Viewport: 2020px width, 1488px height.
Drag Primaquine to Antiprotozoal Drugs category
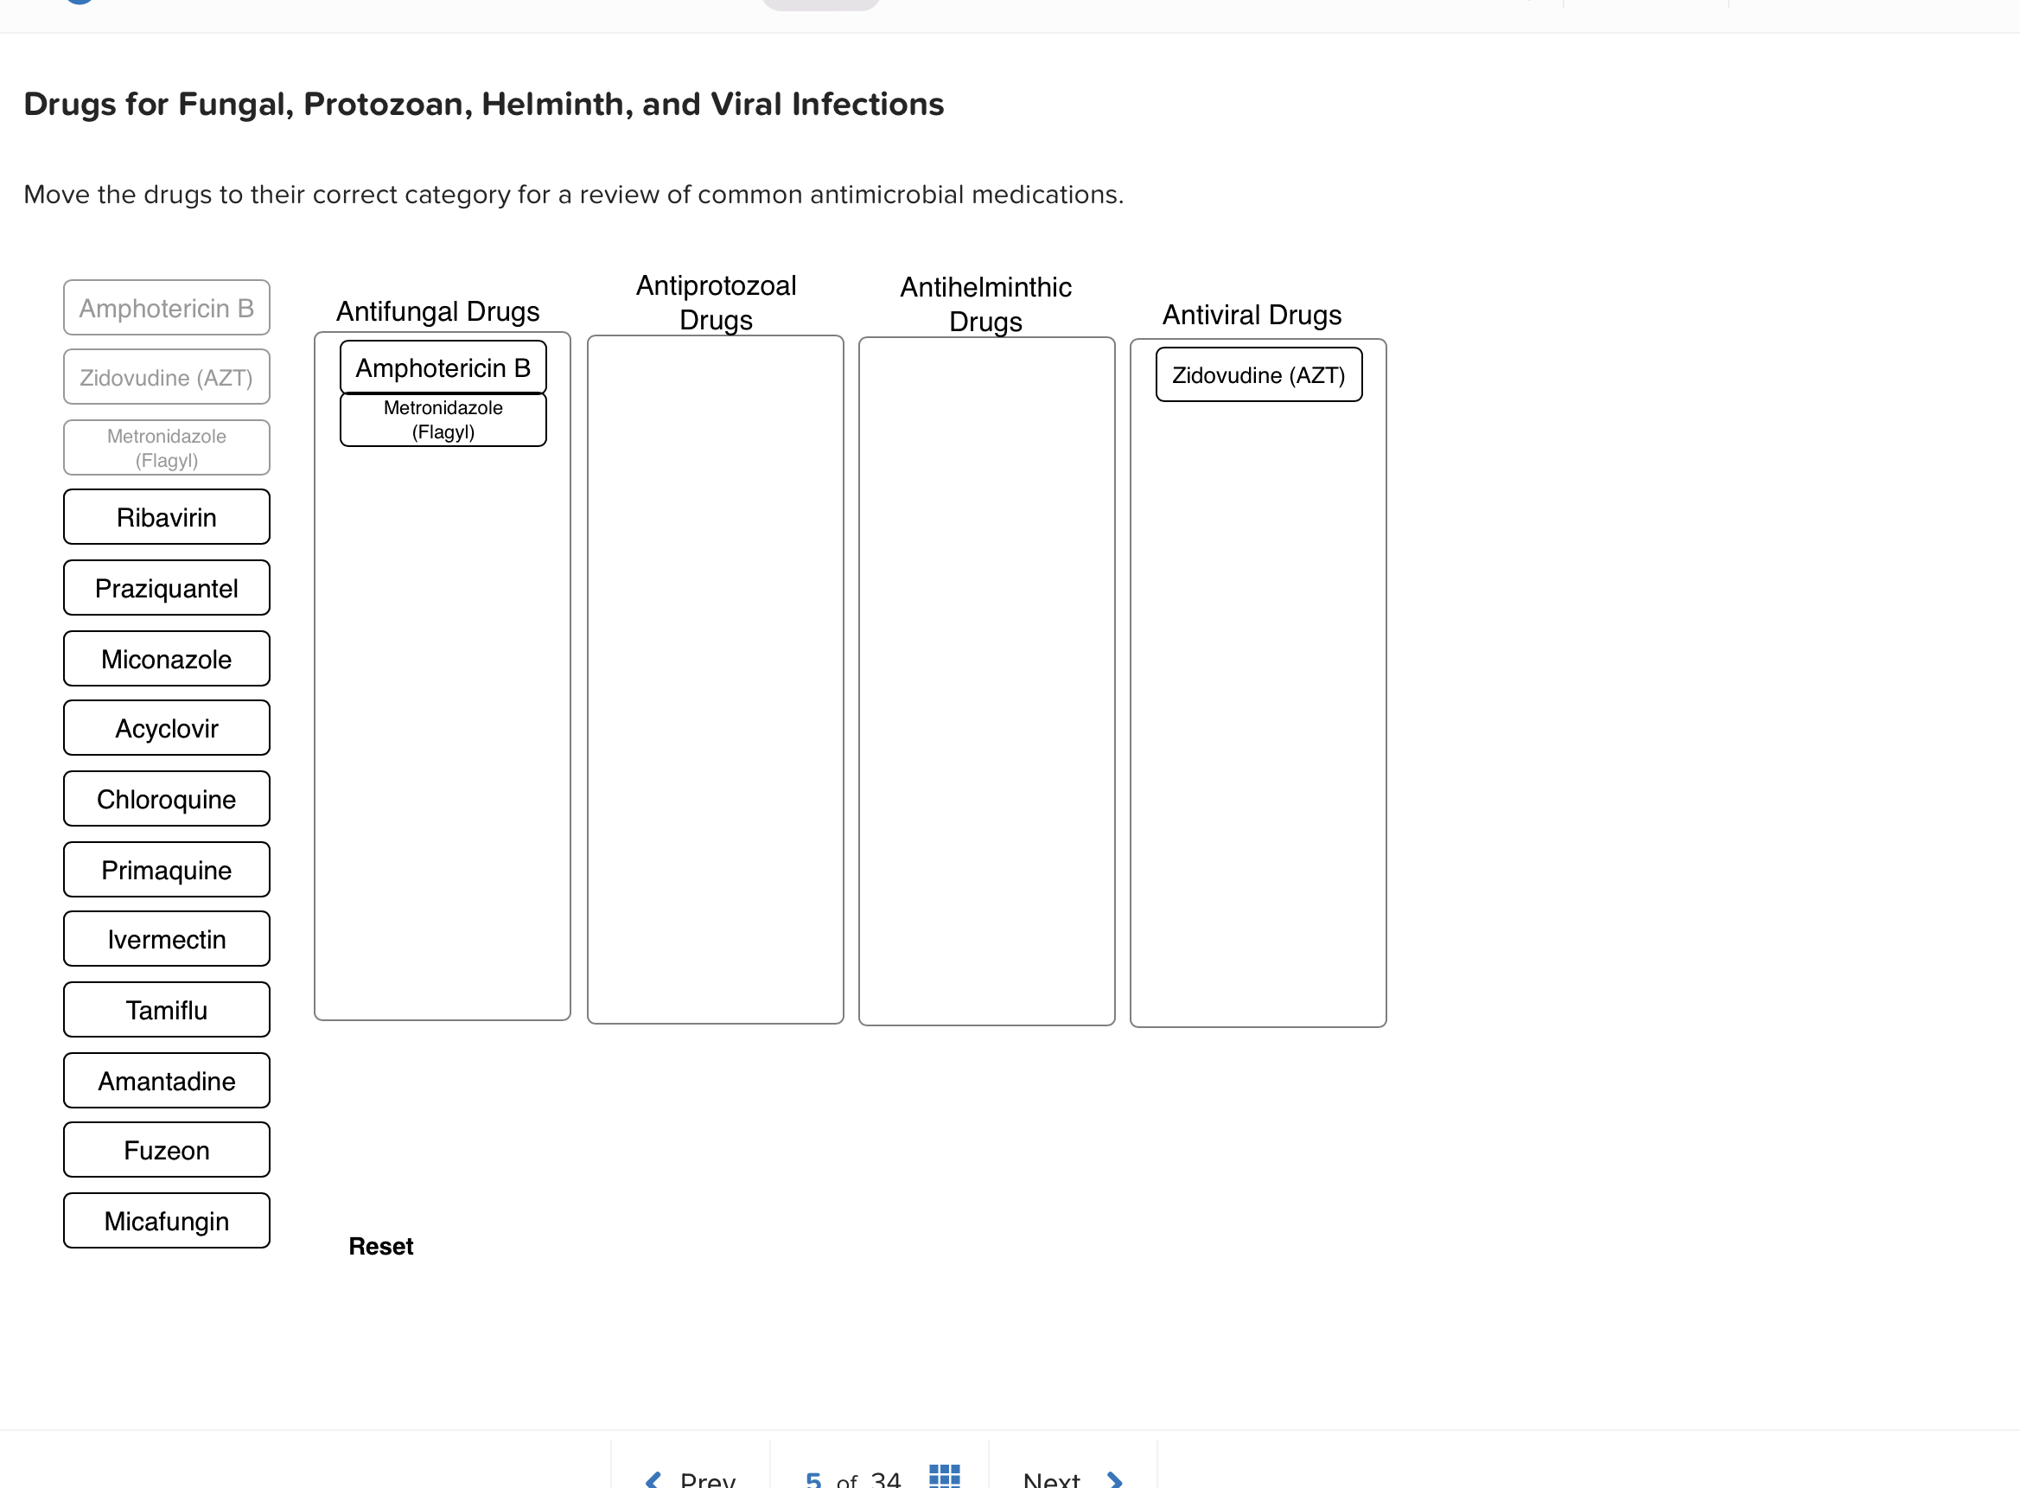166,869
